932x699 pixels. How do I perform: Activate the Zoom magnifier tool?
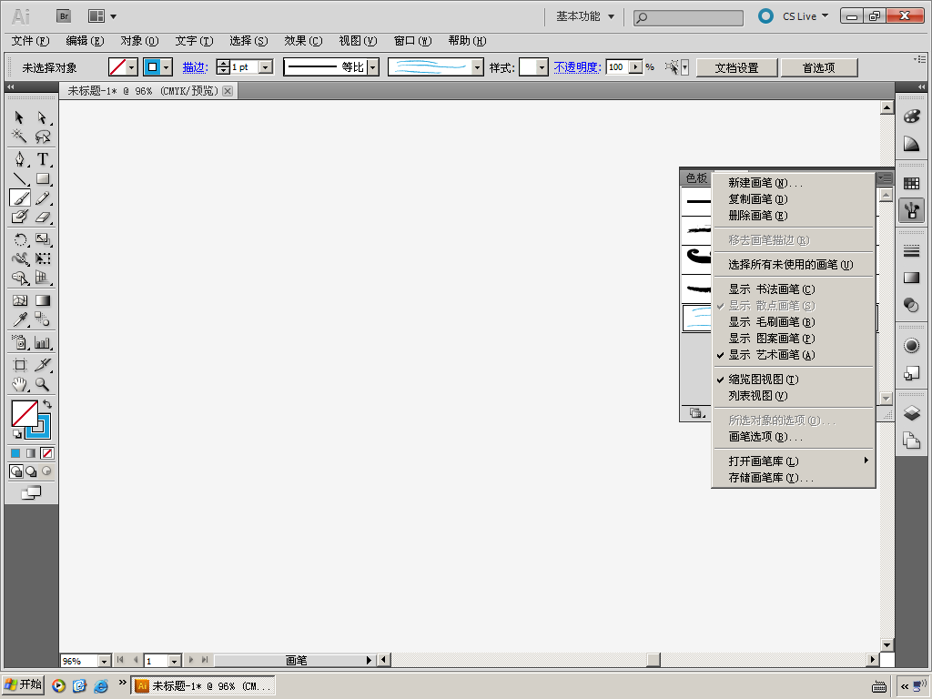(42, 384)
